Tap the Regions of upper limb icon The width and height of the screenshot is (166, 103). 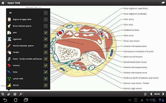tap(9, 20)
